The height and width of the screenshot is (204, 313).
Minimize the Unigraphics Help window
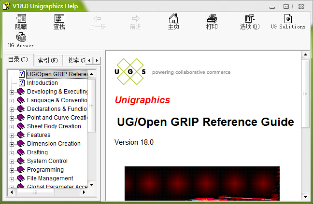[x=272, y=7]
